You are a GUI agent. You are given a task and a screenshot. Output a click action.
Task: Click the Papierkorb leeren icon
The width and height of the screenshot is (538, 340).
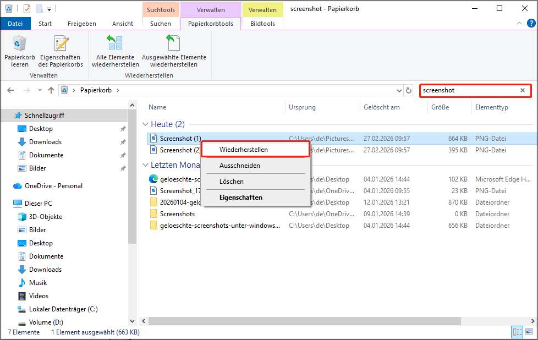tap(20, 44)
